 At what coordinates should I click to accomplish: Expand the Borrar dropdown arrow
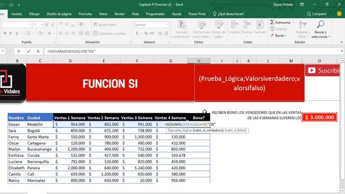point(285,36)
